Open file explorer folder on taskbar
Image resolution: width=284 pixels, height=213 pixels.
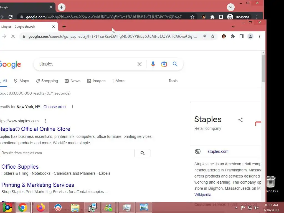(x=75, y=207)
